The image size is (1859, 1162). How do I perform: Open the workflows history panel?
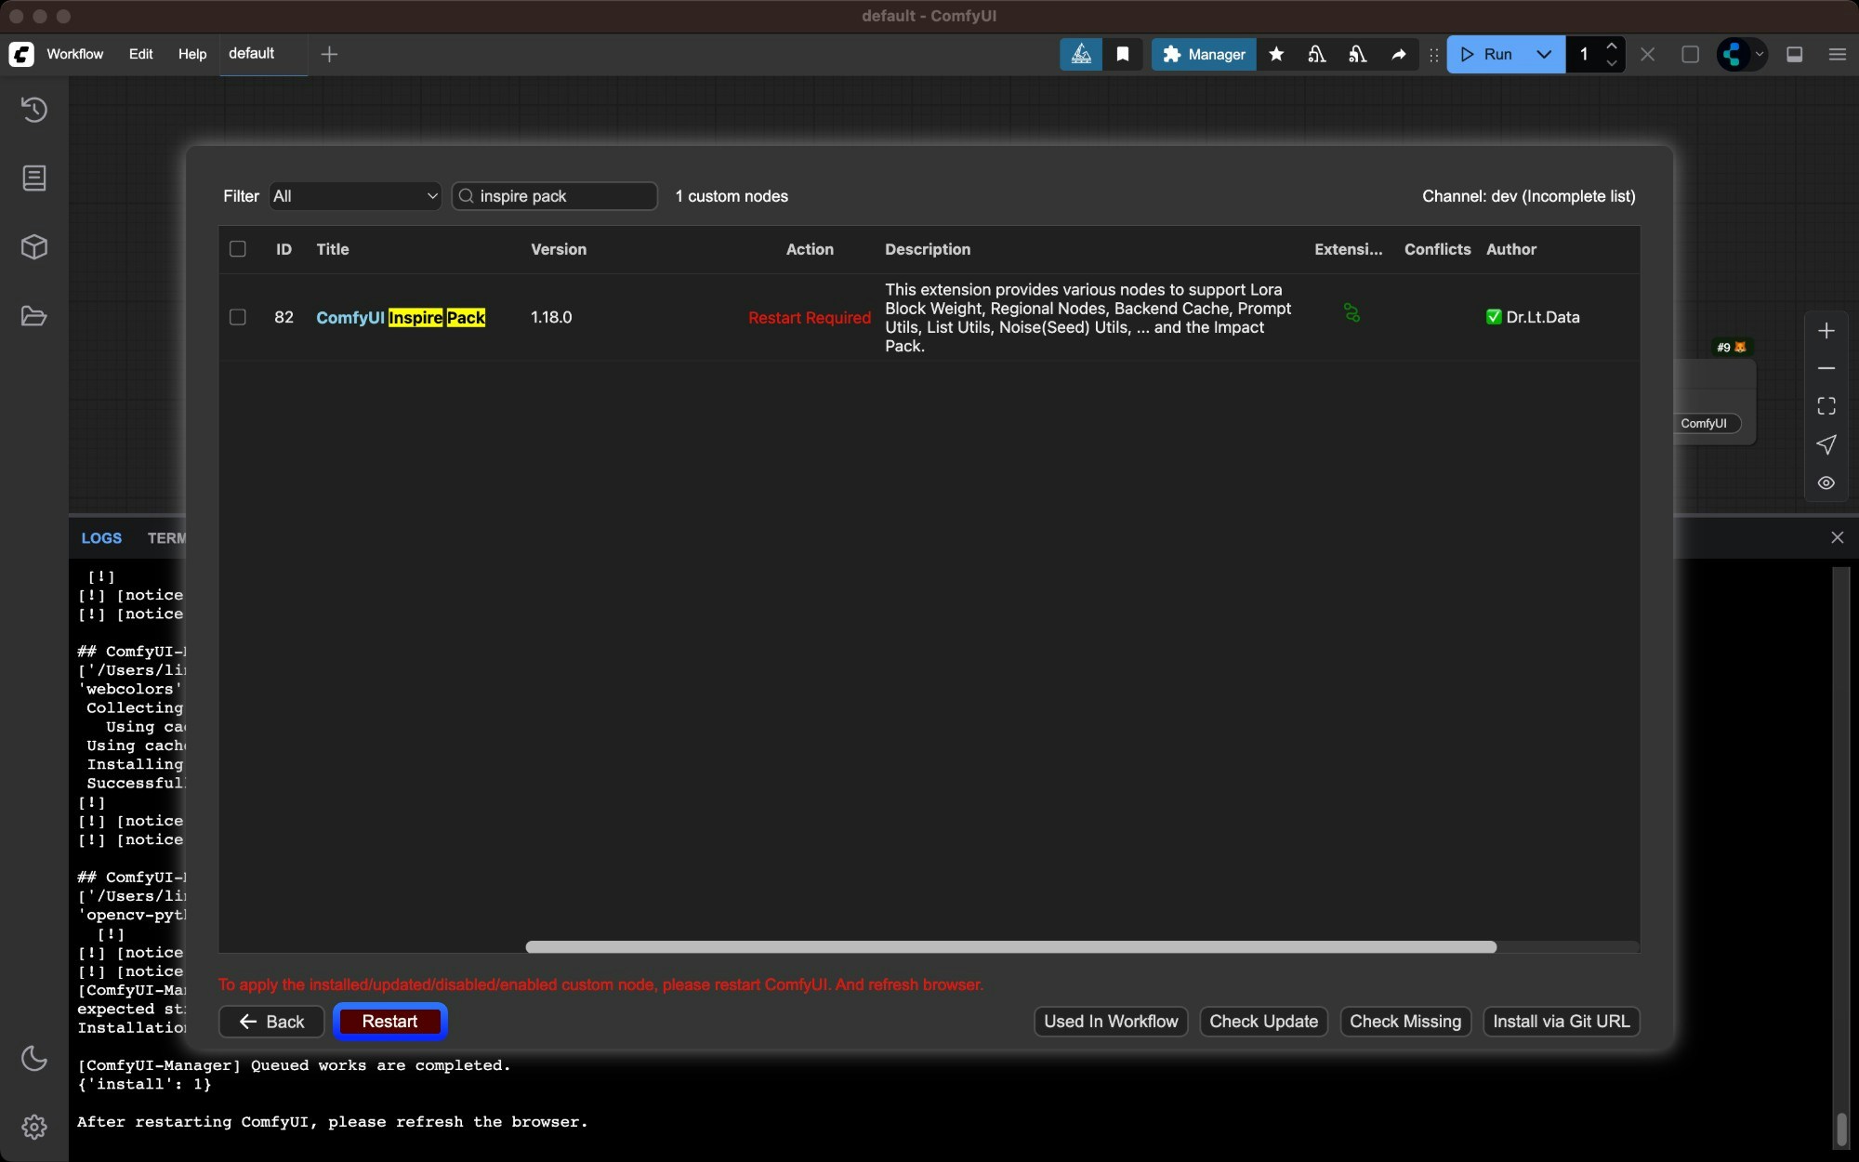click(34, 110)
